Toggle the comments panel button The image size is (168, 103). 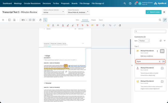click(x=165, y=20)
